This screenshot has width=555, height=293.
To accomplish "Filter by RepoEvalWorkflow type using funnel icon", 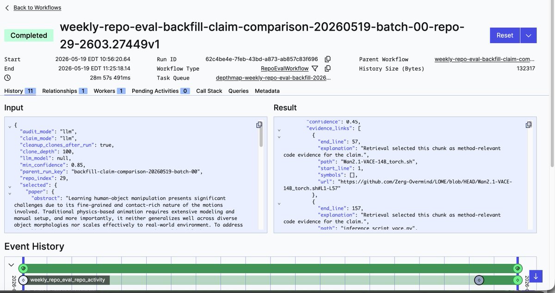I will (x=315, y=68).
